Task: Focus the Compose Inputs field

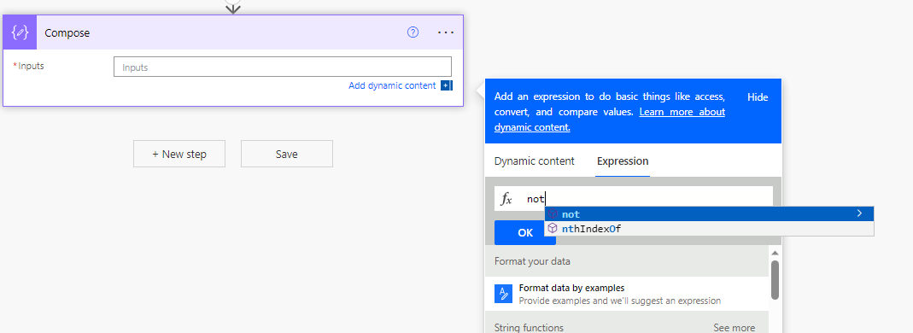Action: coord(283,67)
